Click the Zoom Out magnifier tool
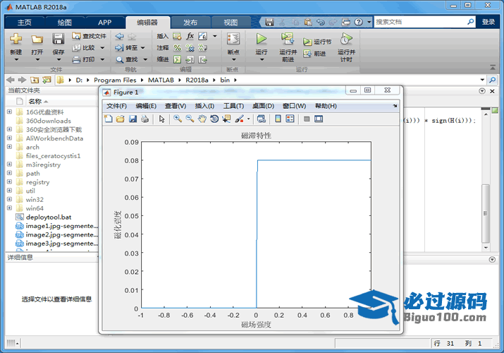This screenshot has width=504, height=353. coord(190,119)
